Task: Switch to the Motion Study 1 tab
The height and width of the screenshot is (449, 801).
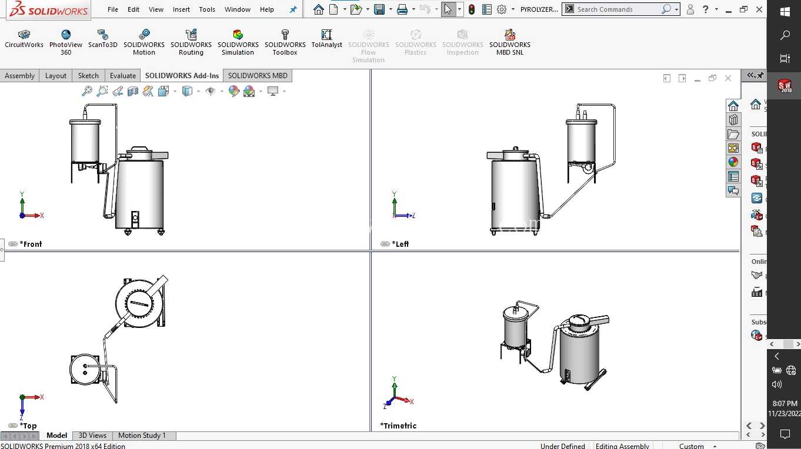Action: 142,435
